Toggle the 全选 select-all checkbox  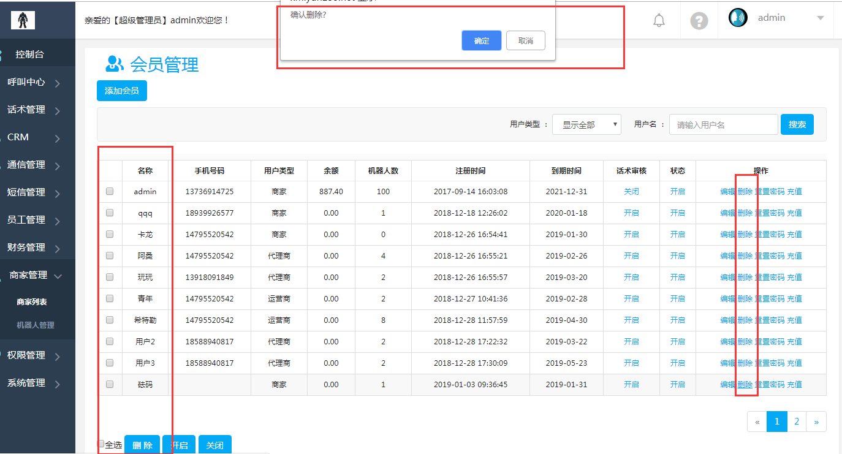(x=101, y=444)
